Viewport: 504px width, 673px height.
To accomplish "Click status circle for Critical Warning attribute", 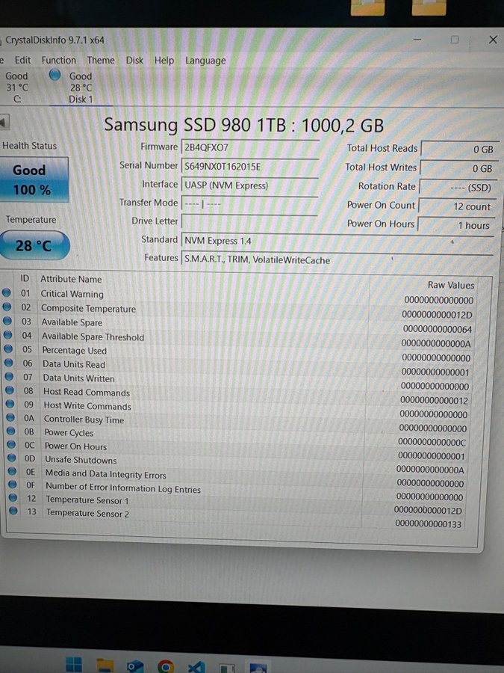I will click(7, 293).
